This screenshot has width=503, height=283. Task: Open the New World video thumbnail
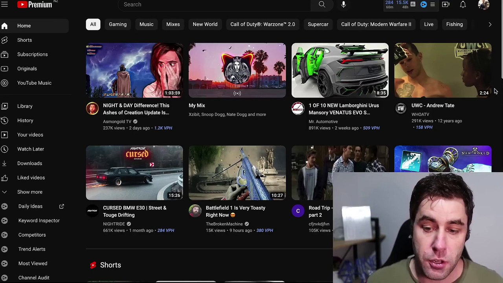[443, 159]
